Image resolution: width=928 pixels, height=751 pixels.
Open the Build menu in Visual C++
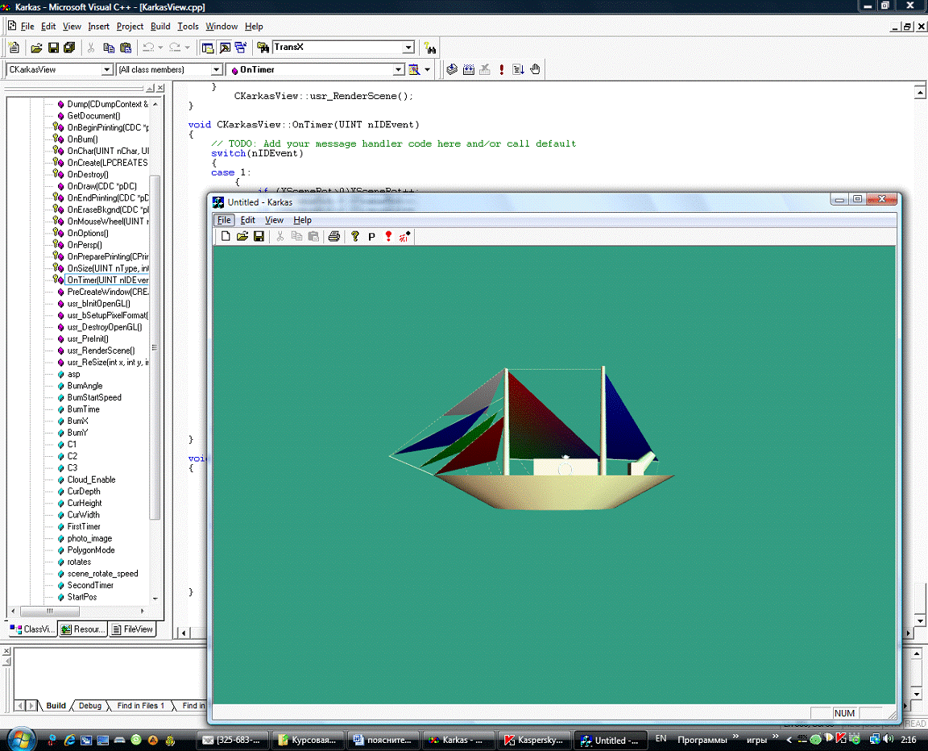coord(160,27)
